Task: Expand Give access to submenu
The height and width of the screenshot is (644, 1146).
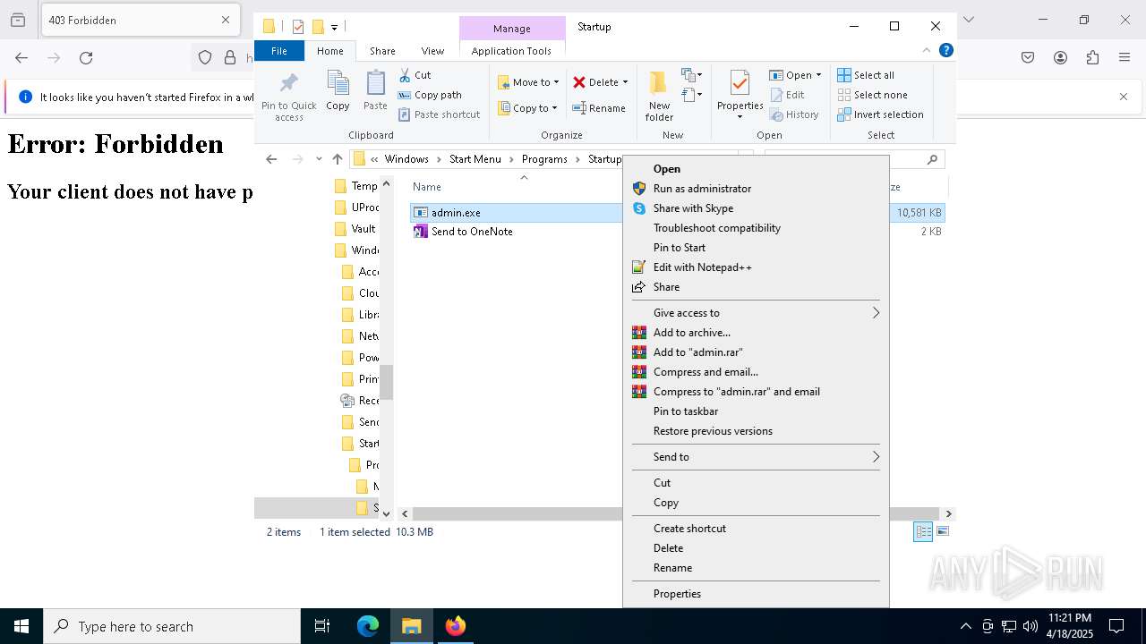Action: click(x=756, y=313)
